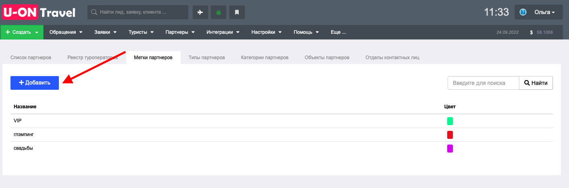This screenshot has width=569, height=188.
Task: Expand the Настройки menu
Action: (266, 32)
